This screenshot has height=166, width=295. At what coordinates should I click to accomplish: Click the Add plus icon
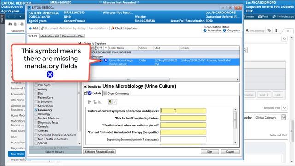click(30, 28)
